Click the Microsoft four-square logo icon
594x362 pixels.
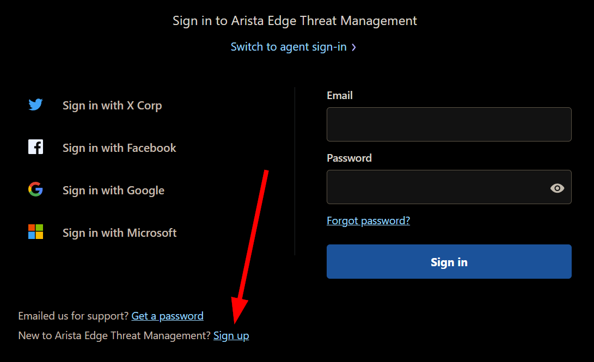tap(35, 232)
